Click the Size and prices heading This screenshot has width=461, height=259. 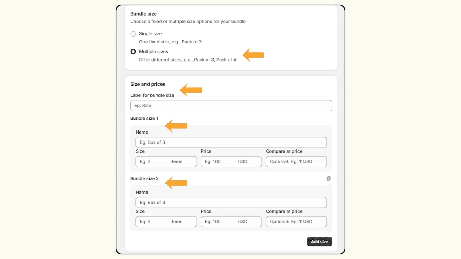(148, 84)
